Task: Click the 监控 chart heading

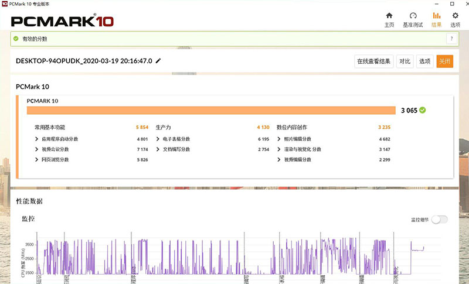Action: pyautogui.click(x=28, y=218)
